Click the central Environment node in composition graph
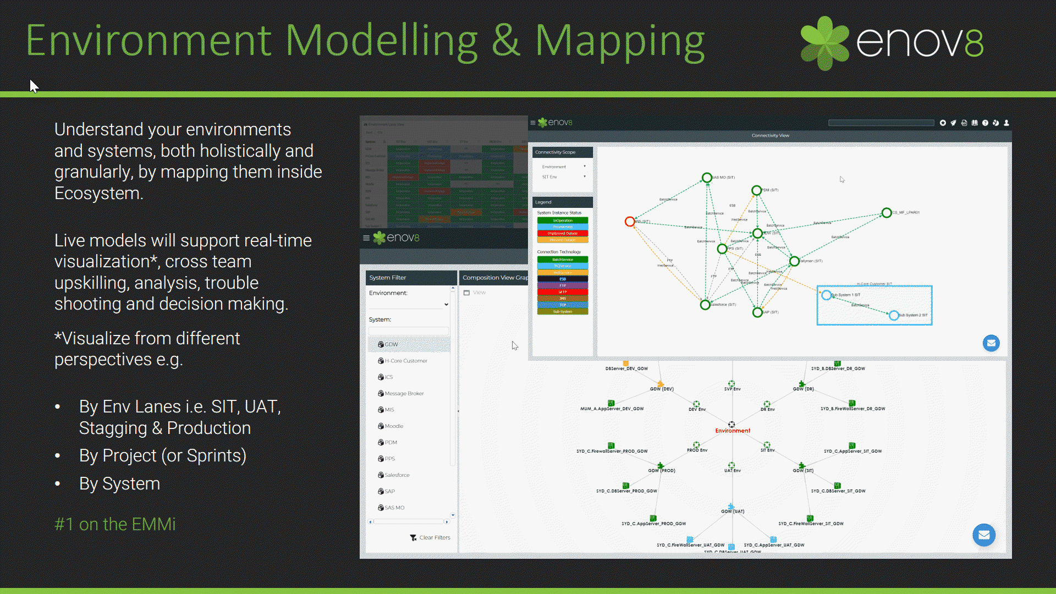This screenshot has height=594, width=1056. (x=732, y=425)
